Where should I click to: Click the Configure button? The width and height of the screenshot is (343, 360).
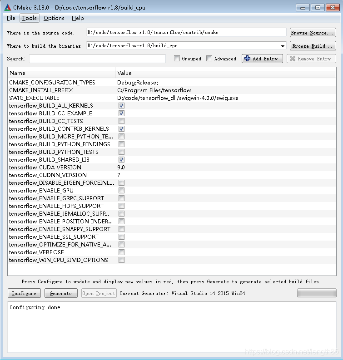(24, 293)
